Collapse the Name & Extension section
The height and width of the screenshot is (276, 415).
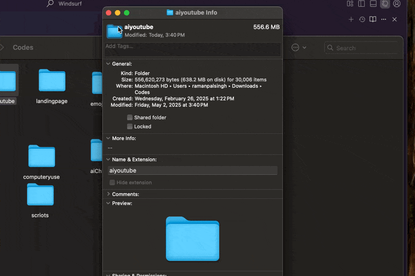pyautogui.click(x=108, y=160)
